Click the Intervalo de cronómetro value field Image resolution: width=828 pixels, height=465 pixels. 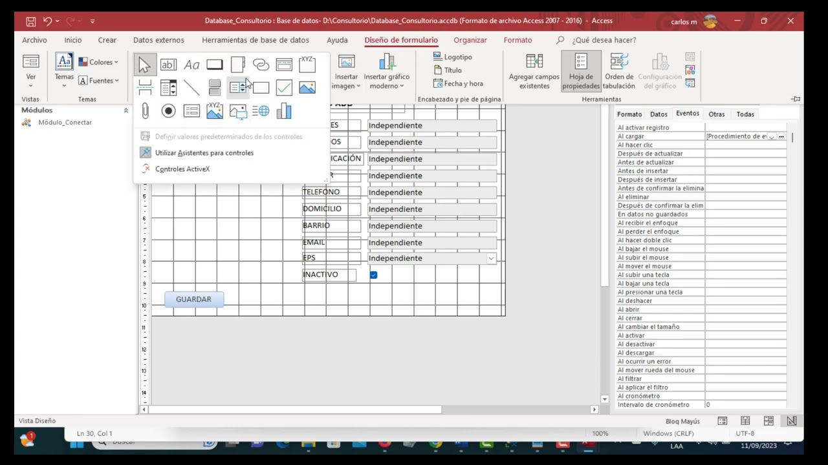(746, 405)
